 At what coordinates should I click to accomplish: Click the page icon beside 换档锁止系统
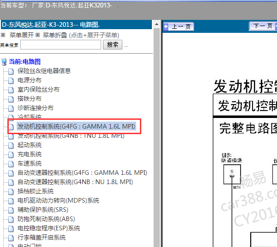(x=11, y=191)
